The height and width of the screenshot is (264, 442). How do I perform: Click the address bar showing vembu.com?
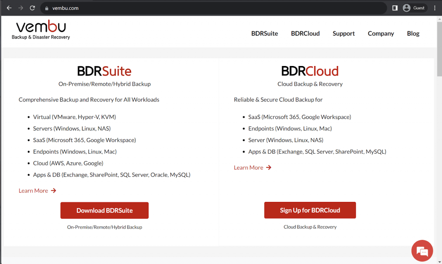coord(216,8)
